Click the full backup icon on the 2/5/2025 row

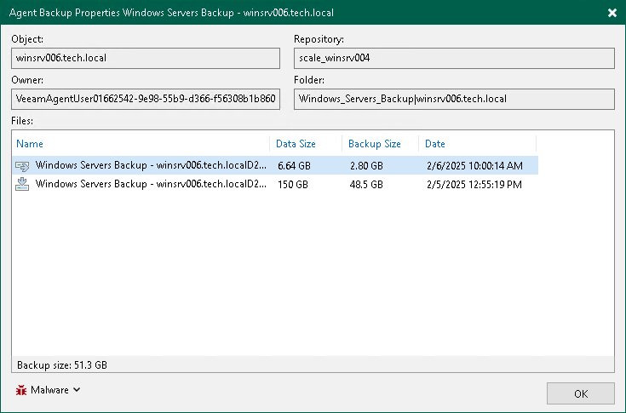tap(22, 184)
